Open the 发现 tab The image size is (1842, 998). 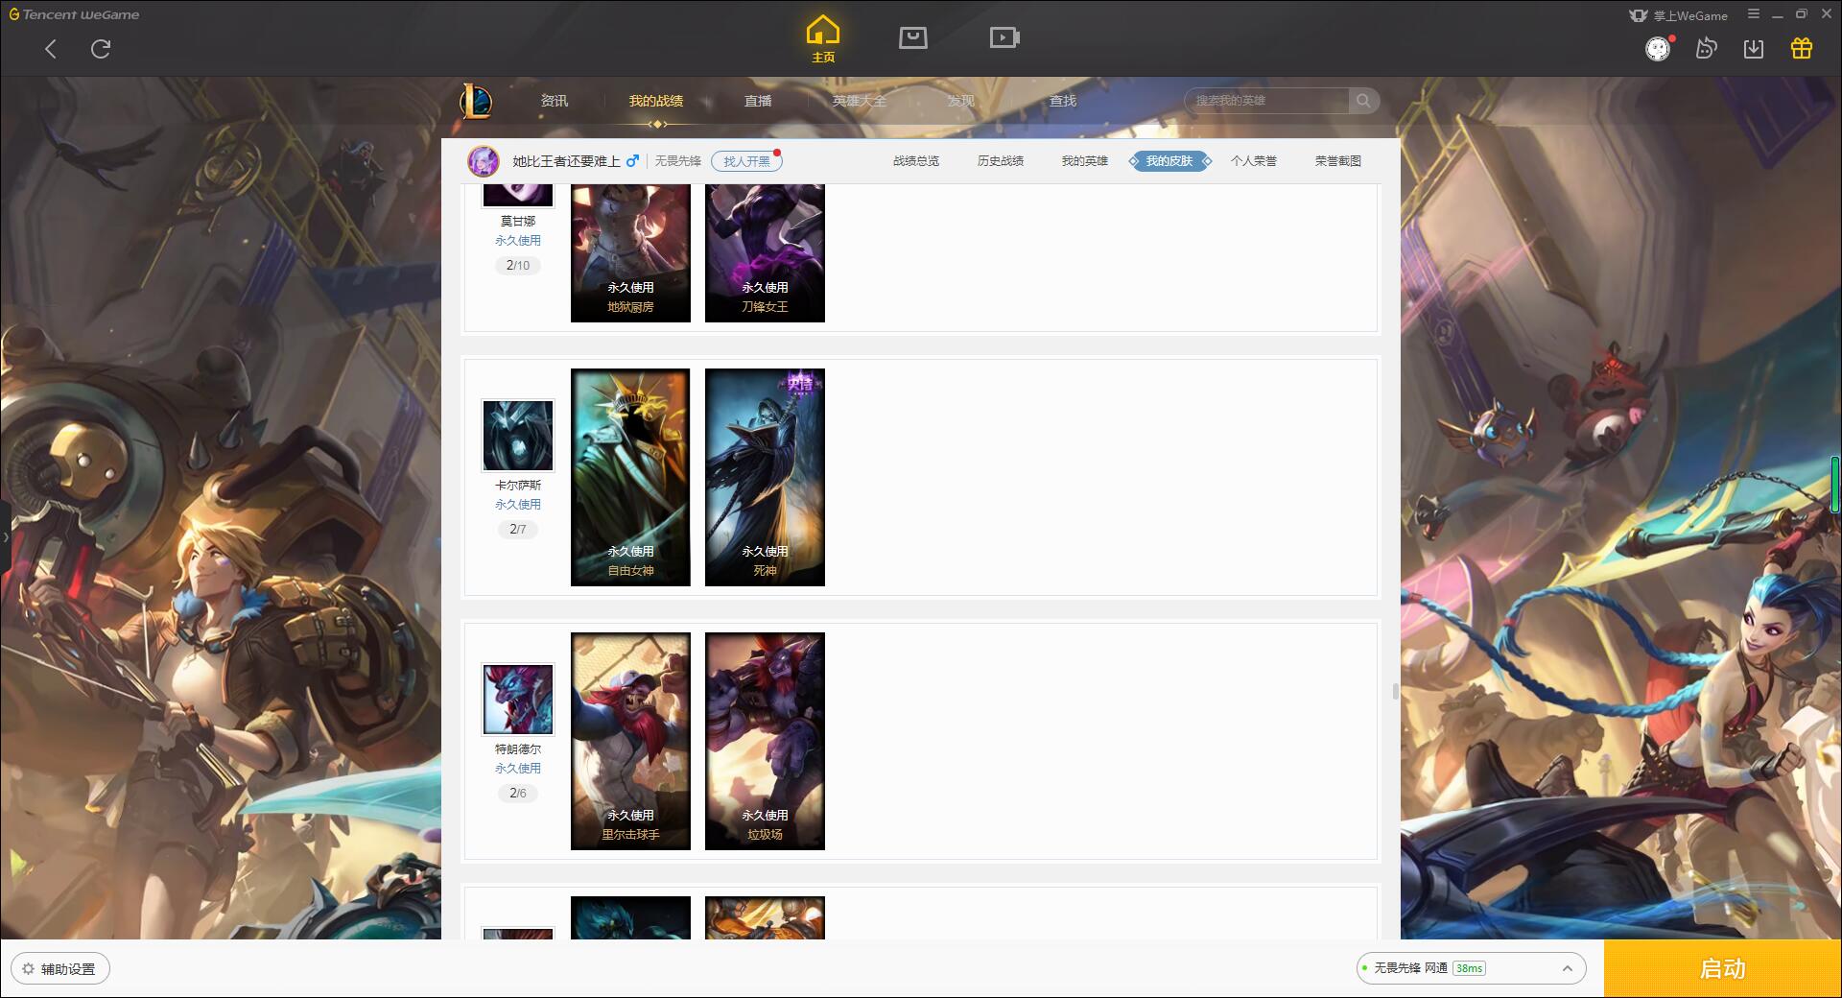960,101
